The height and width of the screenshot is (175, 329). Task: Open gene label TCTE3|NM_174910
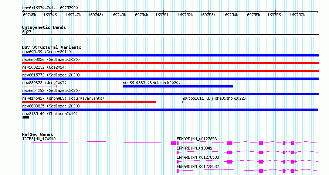39,139
